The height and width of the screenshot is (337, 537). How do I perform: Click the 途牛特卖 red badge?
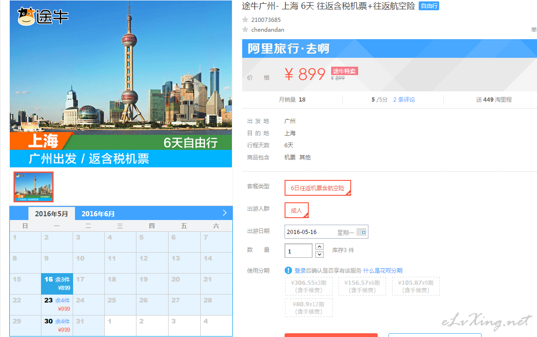point(344,71)
